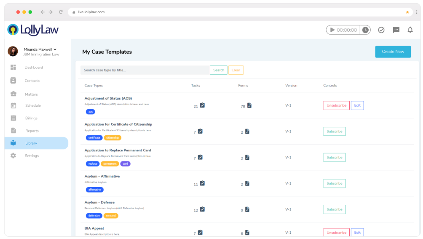Open the browser three-dot menu

tap(417, 12)
